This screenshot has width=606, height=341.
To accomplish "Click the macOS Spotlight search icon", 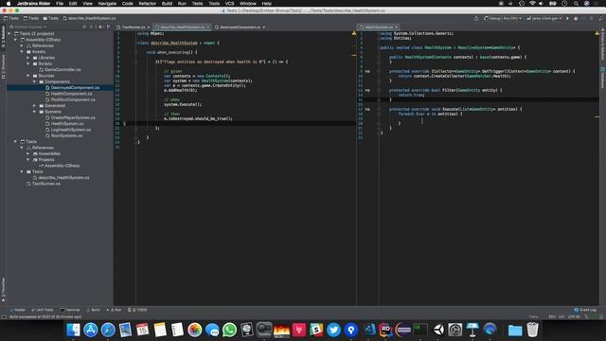I will tap(576, 4).
